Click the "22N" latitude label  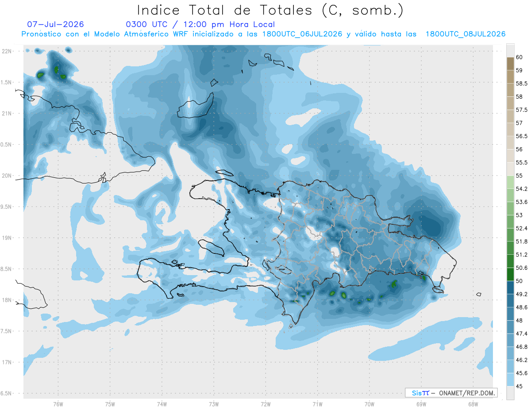pyautogui.click(x=7, y=51)
